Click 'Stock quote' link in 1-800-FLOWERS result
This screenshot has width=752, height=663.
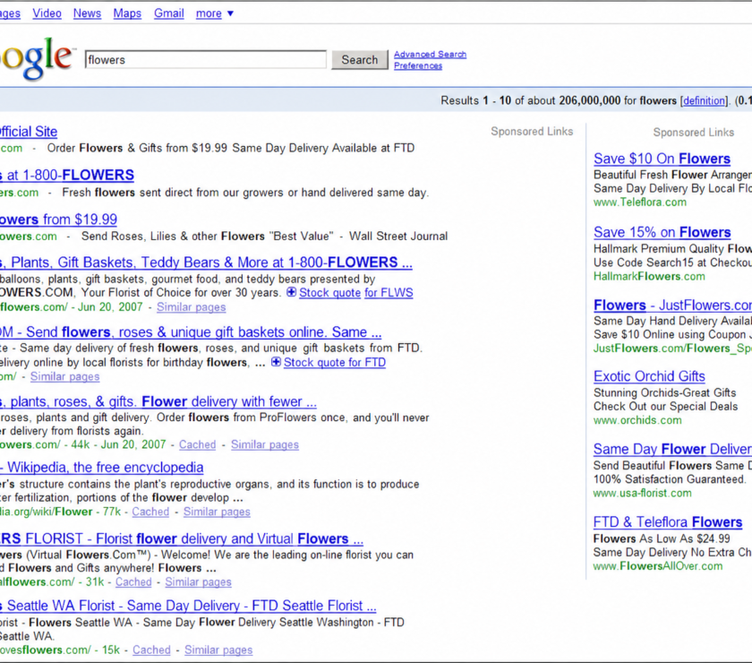click(x=330, y=292)
